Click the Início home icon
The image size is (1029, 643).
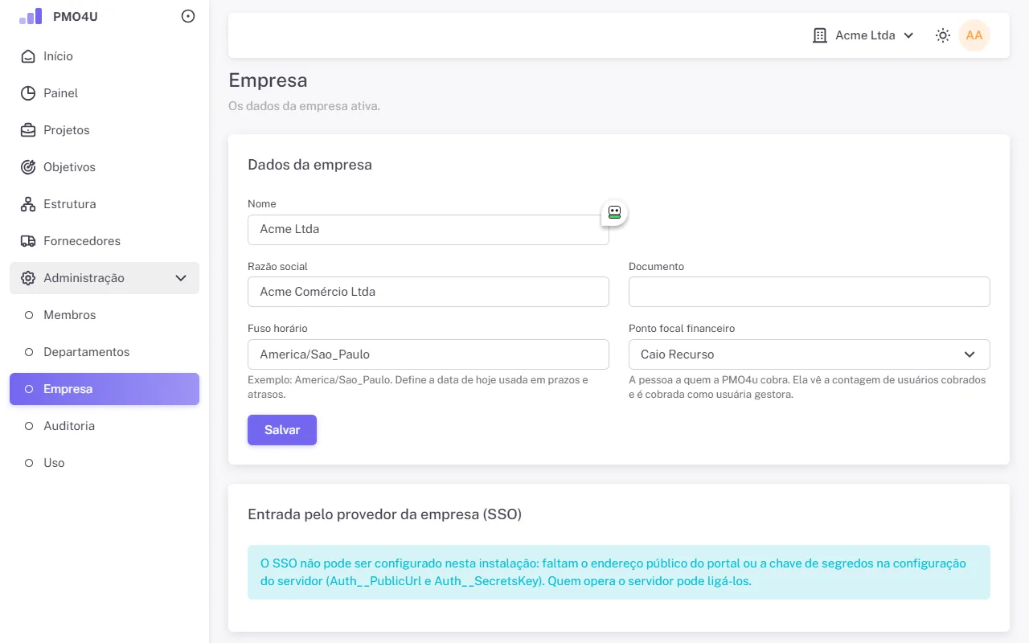28,56
